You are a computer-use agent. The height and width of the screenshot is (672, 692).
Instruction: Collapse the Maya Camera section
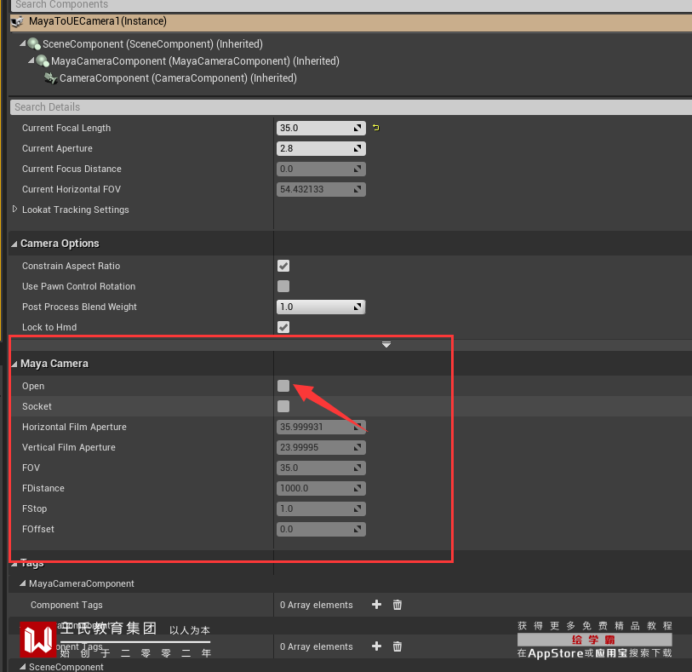[14, 364]
